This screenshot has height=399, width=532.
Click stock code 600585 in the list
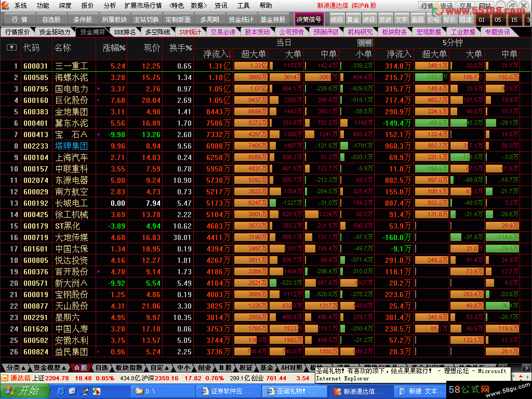click(x=36, y=77)
